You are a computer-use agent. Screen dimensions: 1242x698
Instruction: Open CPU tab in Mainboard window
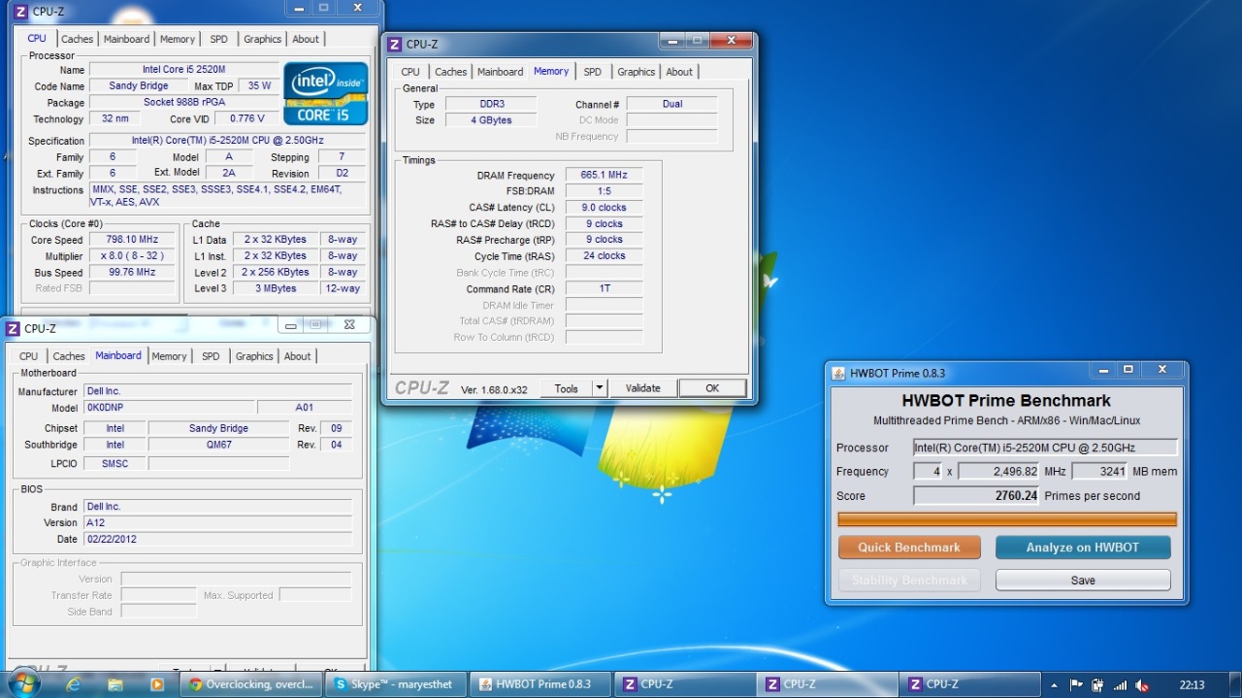pyautogui.click(x=28, y=356)
